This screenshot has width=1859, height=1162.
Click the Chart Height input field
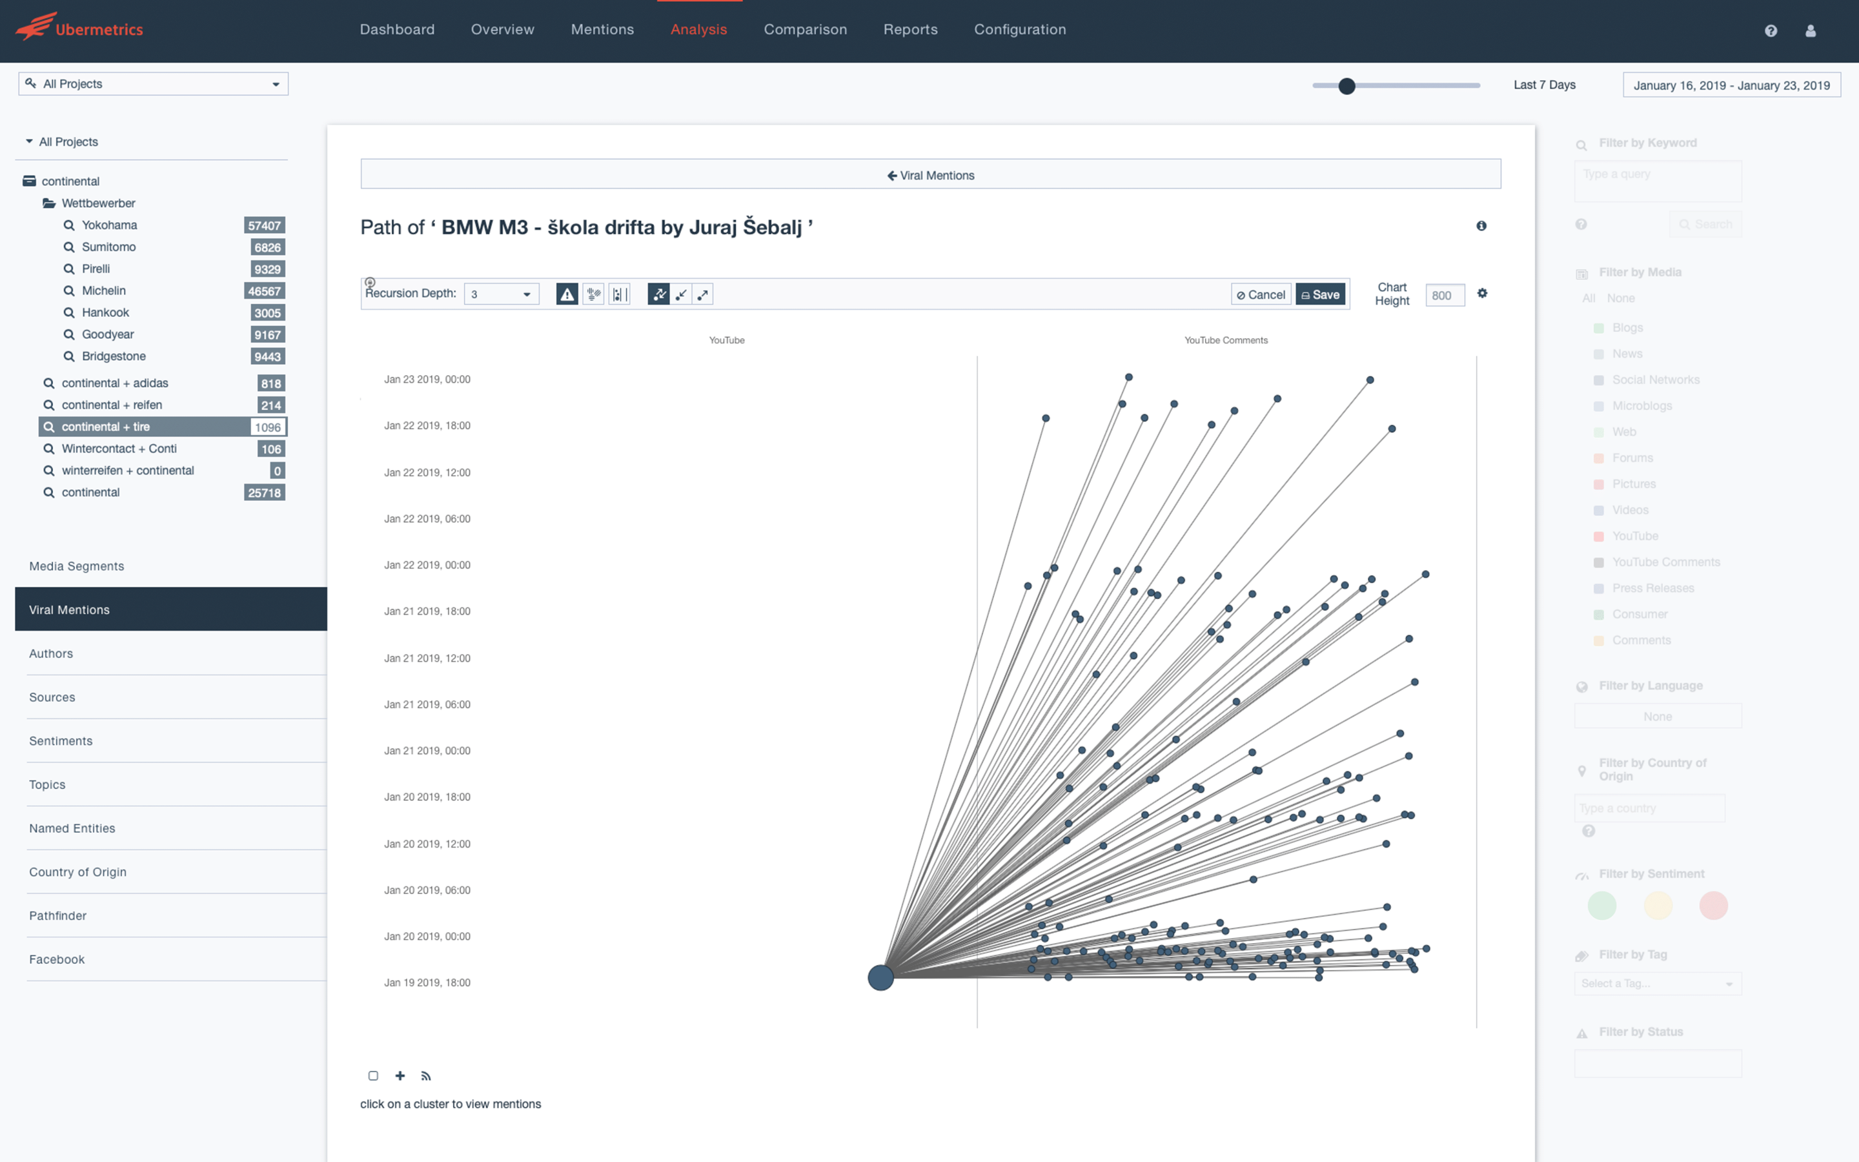pos(1444,295)
